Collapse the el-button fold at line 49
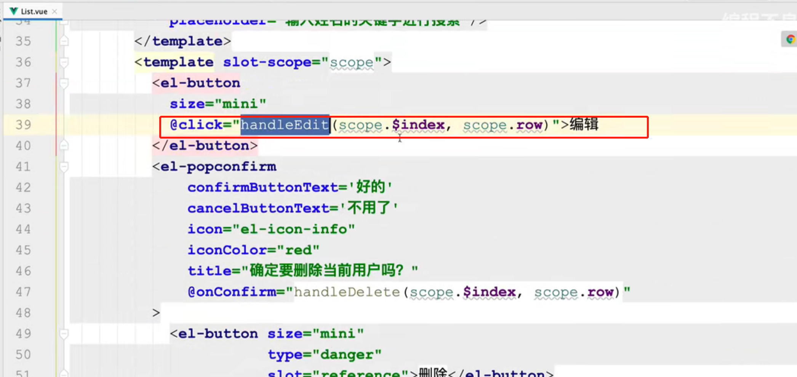This screenshot has width=797, height=377. click(64, 334)
